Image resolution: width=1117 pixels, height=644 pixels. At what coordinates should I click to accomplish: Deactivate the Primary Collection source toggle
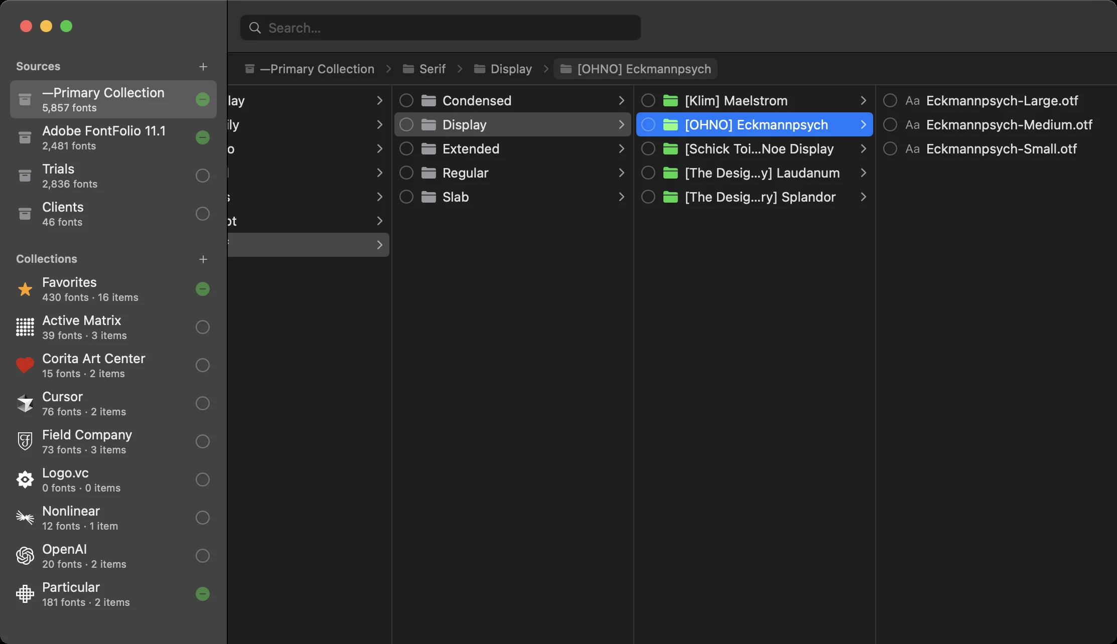tap(203, 99)
